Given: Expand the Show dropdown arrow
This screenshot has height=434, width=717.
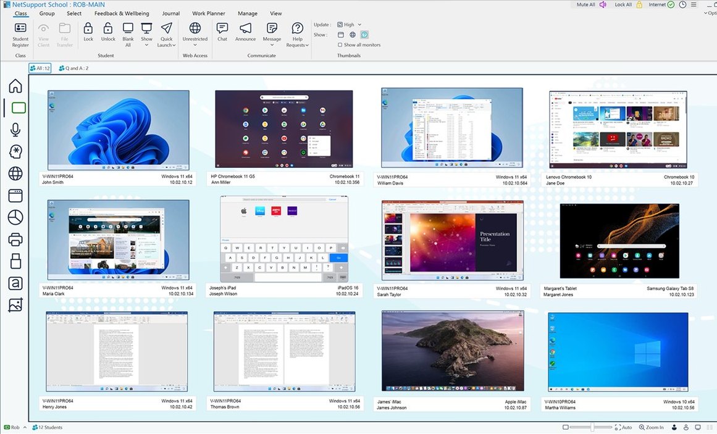Looking at the screenshot, I should click(146, 45).
